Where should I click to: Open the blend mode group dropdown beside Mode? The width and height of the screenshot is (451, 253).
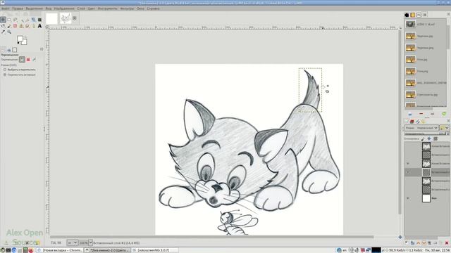coord(444,128)
